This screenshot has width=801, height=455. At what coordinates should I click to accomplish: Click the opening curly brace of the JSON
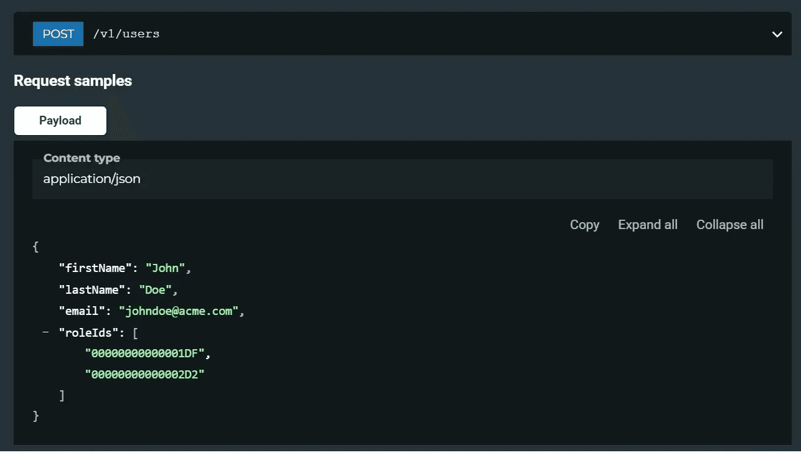point(35,246)
